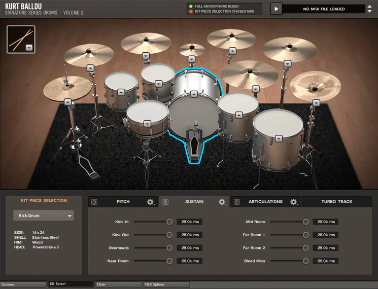Open the Kick Drum kit piece dropdown
This screenshot has height=289, width=378.
coord(43,215)
